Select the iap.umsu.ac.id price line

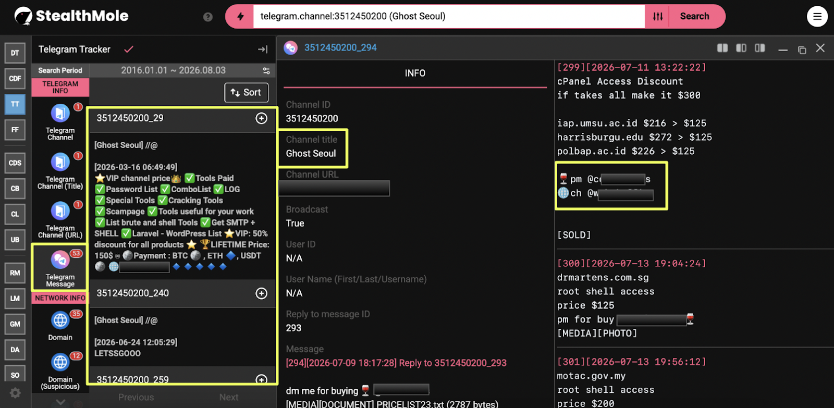click(632, 123)
